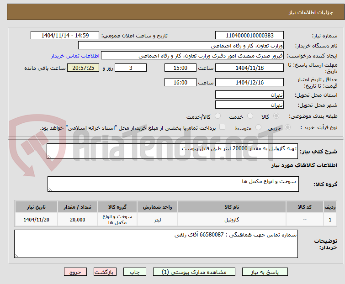Click the کد کالا column header
This screenshot has height=284, width=345.
[x=304, y=207]
